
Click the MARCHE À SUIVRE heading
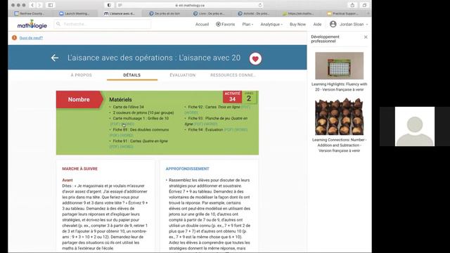point(79,169)
